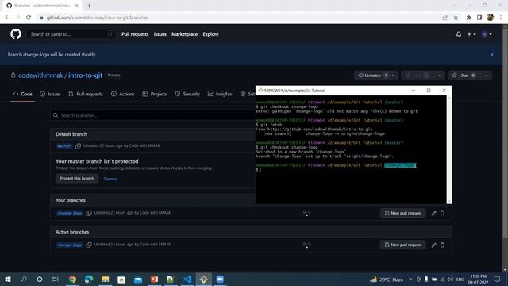The width and height of the screenshot is (508, 286).
Task: Open the Edge browser from taskbar
Action: 88,279
